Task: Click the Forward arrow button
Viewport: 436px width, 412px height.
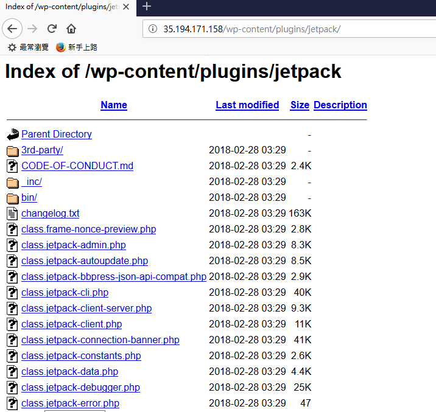Action: [32, 29]
